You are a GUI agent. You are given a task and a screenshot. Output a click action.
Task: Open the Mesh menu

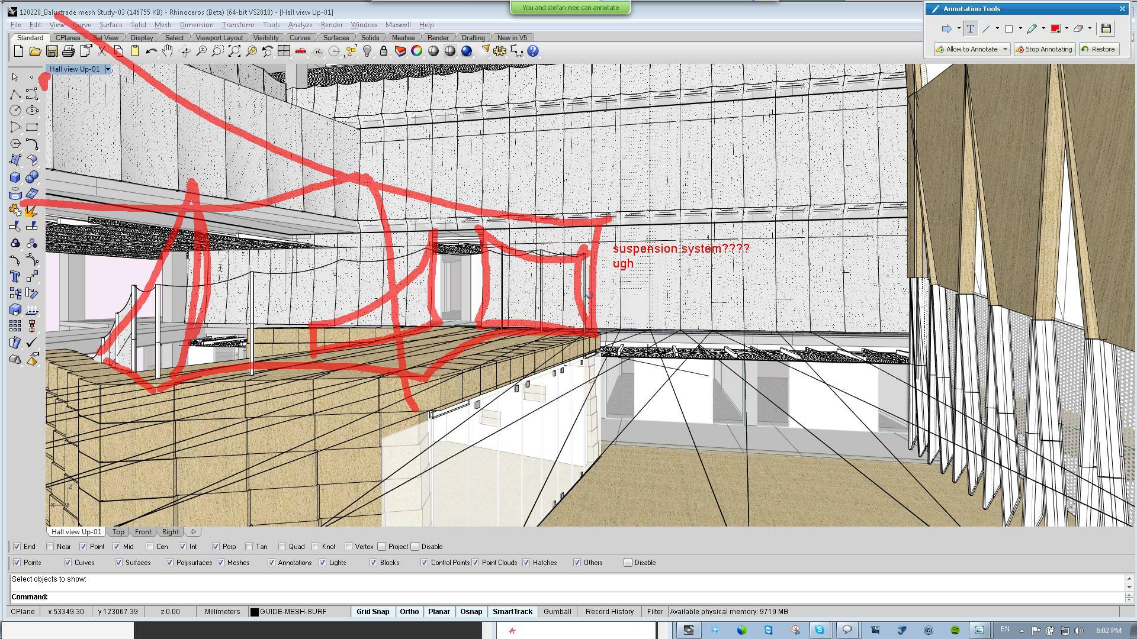[163, 25]
